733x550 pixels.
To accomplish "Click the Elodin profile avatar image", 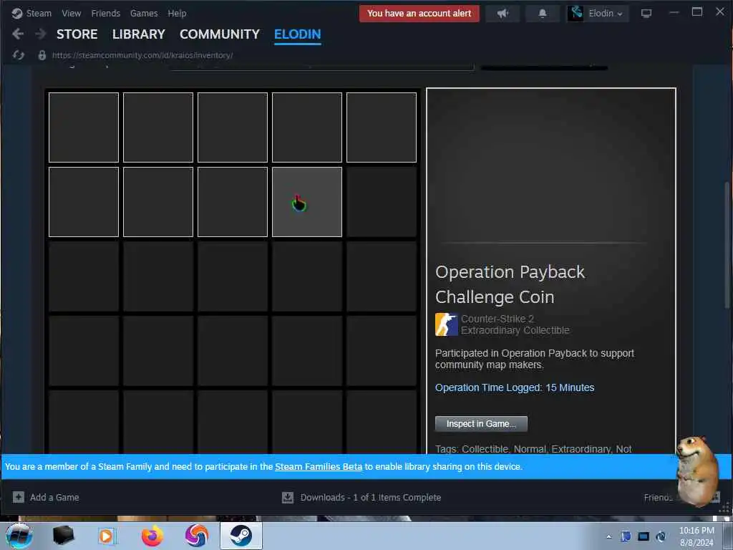I will click(576, 13).
